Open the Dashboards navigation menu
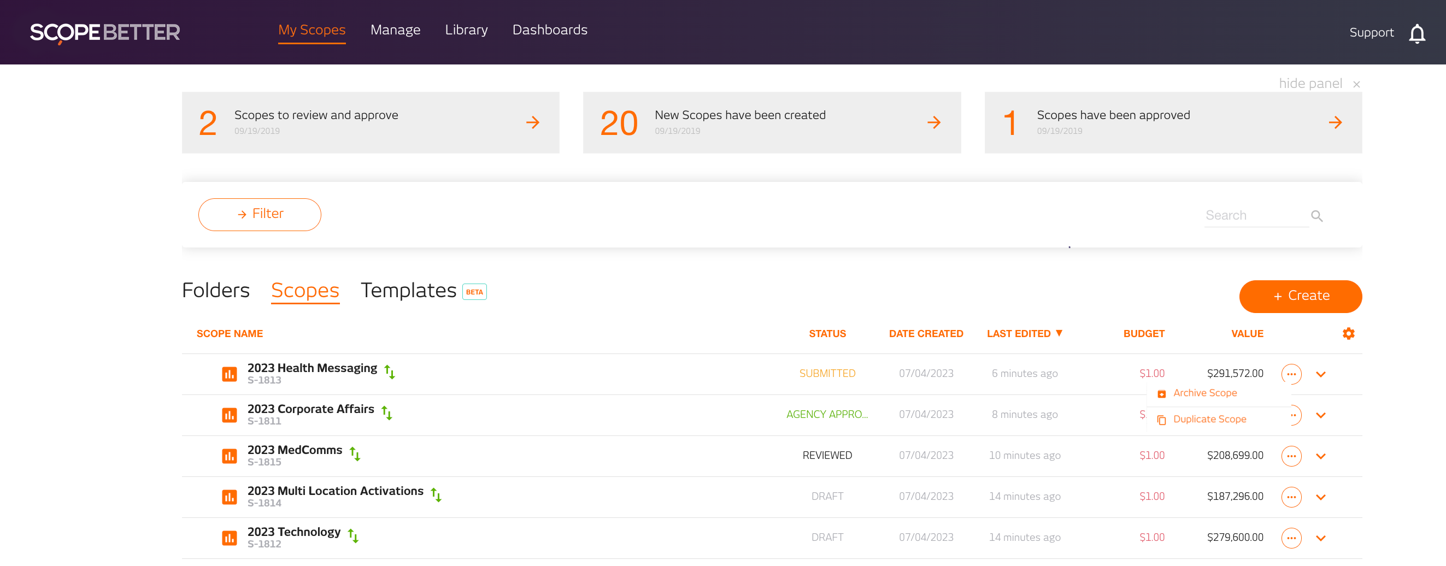 point(549,30)
